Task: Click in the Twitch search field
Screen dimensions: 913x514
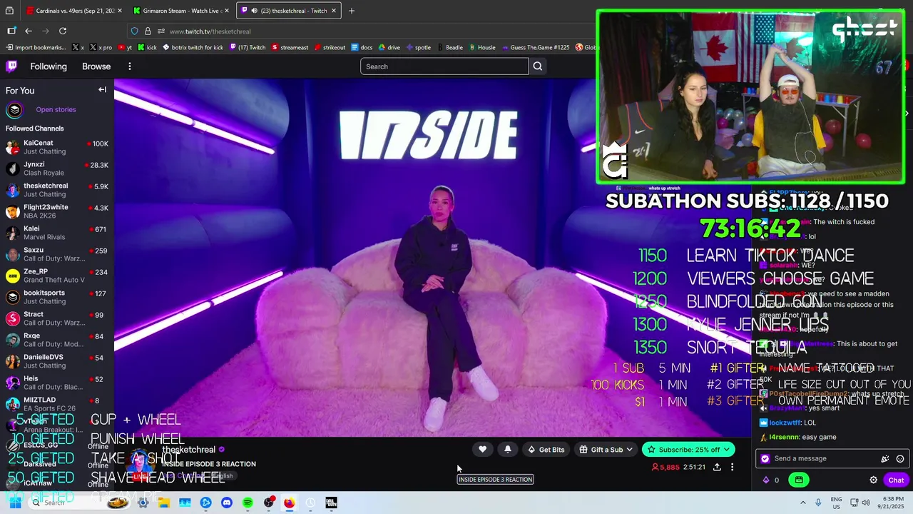Action: (x=444, y=66)
